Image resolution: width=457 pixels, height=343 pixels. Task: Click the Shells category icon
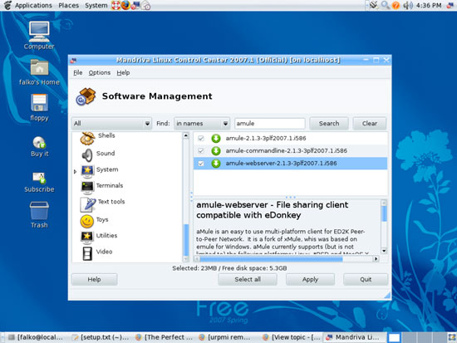pos(87,138)
